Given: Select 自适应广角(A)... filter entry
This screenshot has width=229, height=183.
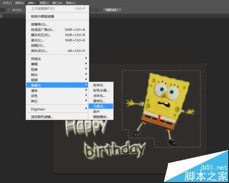Looking at the screenshot, I should tap(57, 29).
